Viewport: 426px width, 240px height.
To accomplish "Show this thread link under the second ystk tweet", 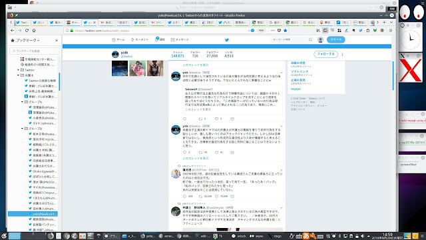I will point(195,158).
